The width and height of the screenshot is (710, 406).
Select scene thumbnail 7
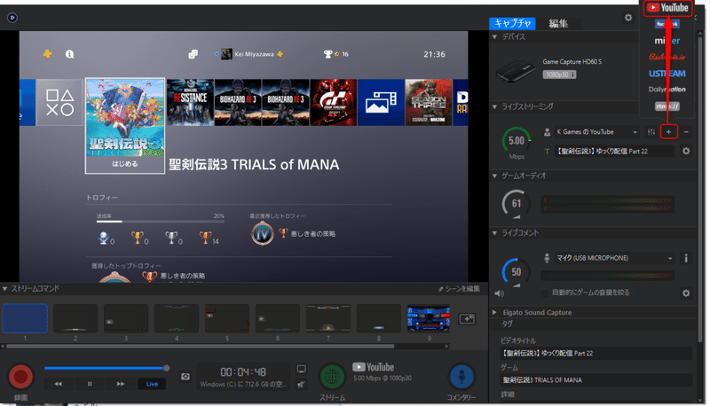328,319
